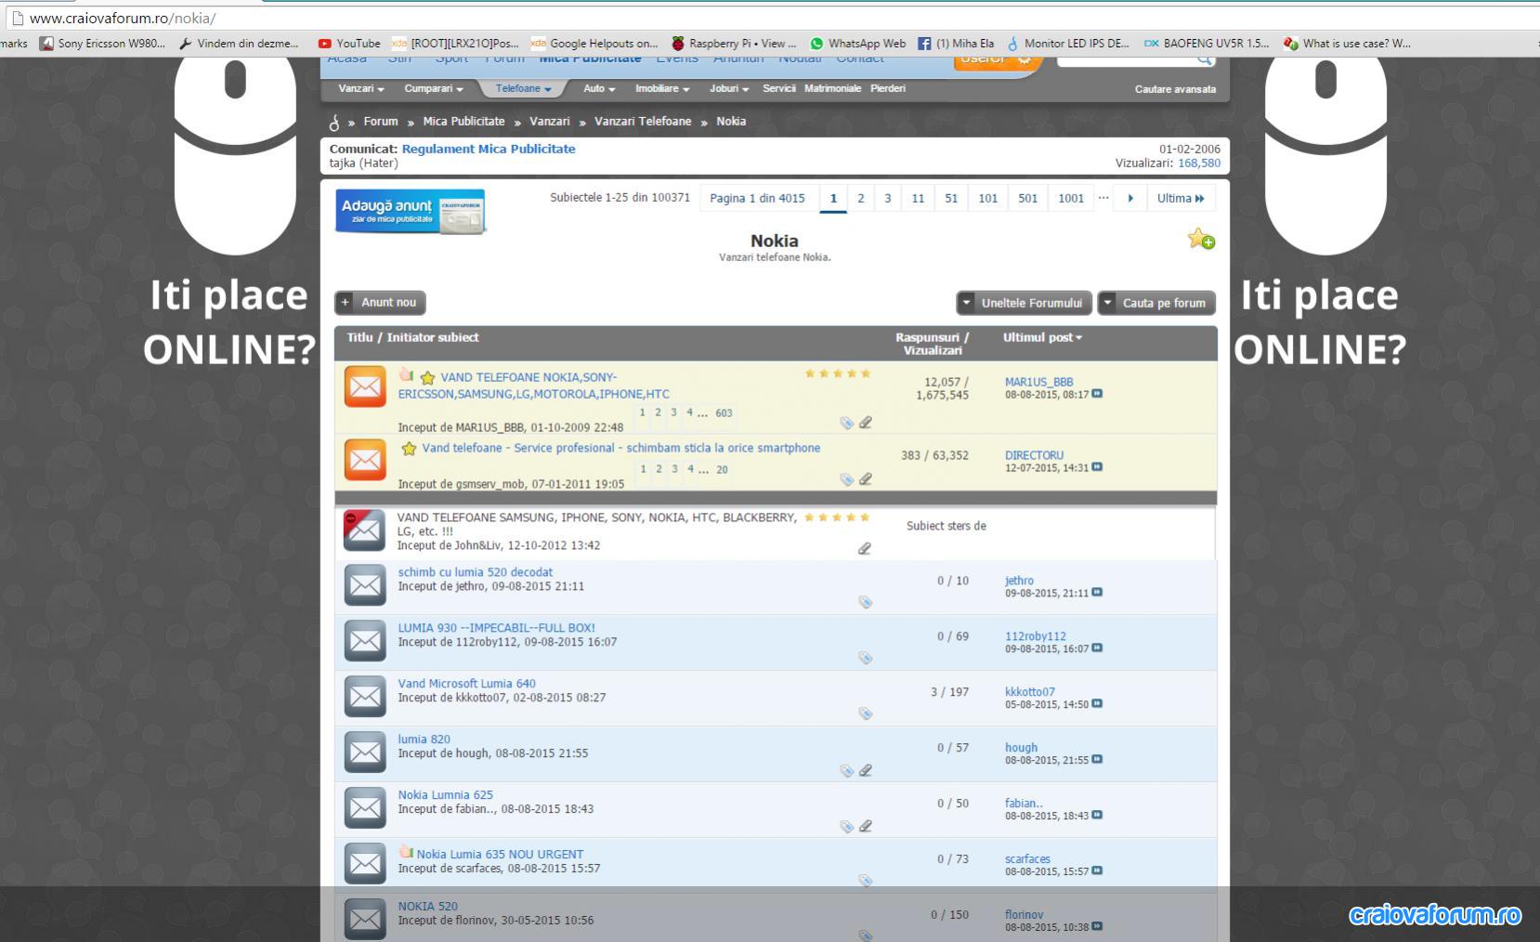
Task: Sort by Ultimul post column
Action: 1042,337
